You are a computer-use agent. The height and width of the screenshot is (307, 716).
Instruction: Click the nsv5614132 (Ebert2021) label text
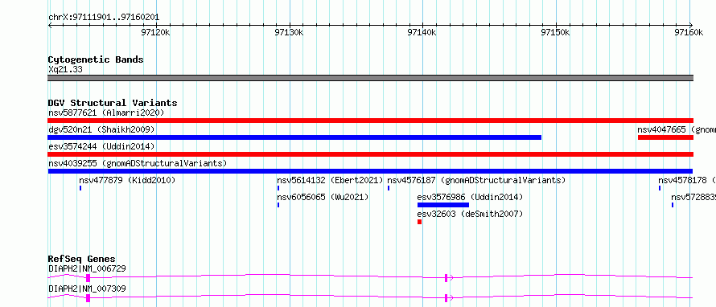[330, 180]
